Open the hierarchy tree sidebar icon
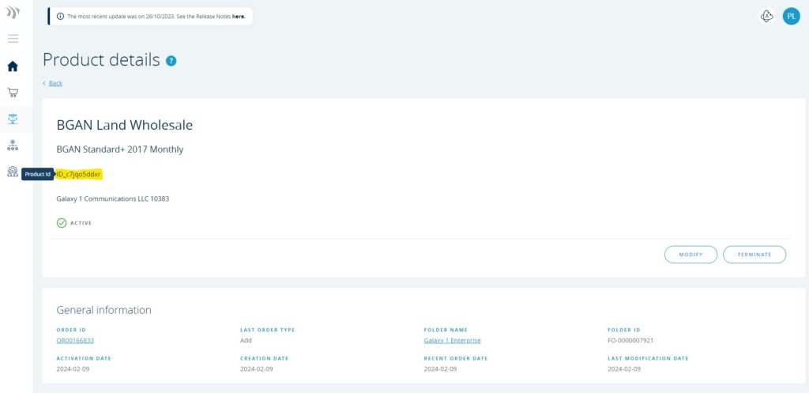 pos(13,145)
